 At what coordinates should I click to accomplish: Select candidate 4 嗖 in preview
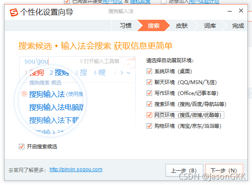[x=100, y=73]
